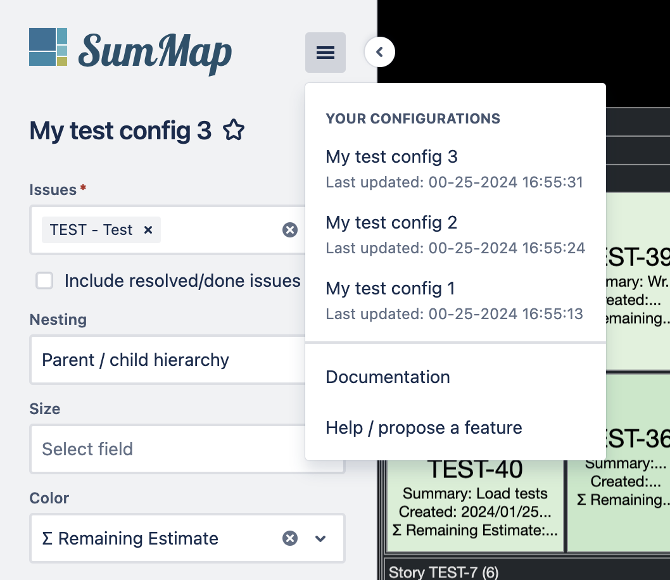The width and height of the screenshot is (670, 580).
Task: Collapse the sidebar with the chevron button
Action: click(x=379, y=52)
